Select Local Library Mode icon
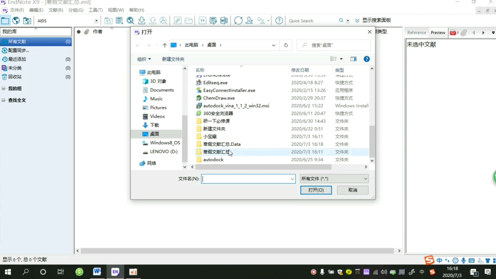 [x=5, y=20]
